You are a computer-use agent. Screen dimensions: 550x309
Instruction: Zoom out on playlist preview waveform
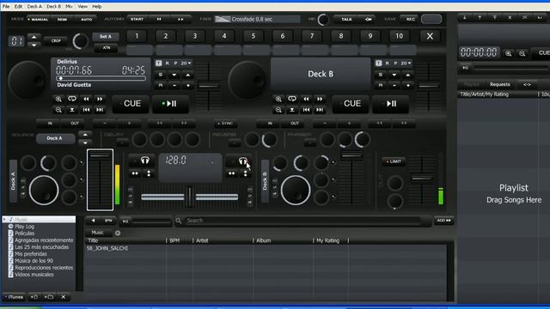pyautogui.click(x=522, y=53)
